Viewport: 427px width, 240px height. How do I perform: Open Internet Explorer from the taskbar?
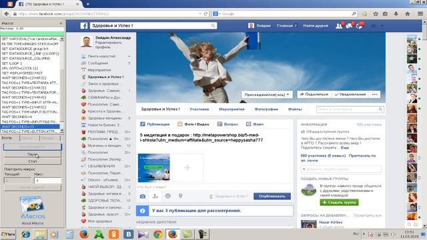click(x=26, y=234)
